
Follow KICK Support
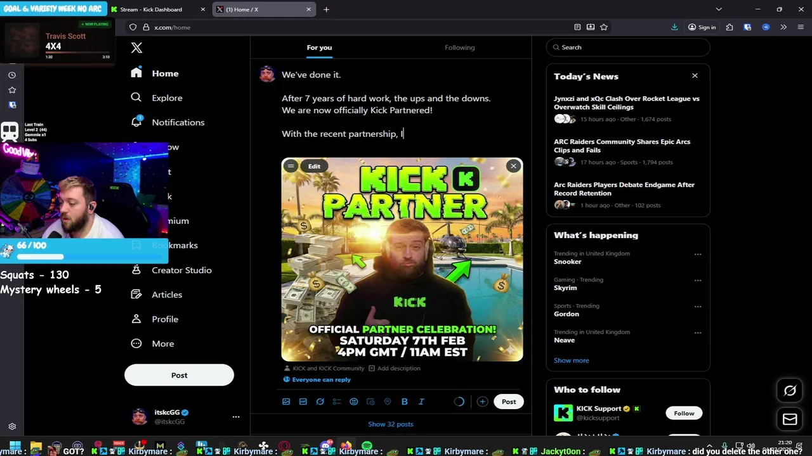click(x=684, y=413)
